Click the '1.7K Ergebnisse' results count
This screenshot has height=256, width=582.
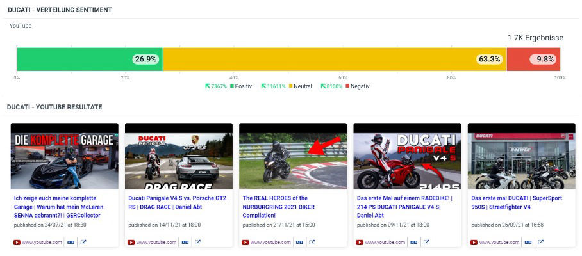click(x=536, y=38)
